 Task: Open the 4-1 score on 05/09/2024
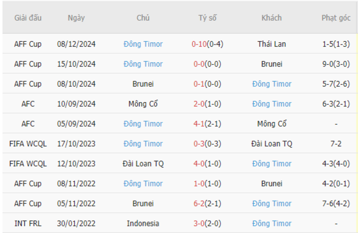coord(199,124)
